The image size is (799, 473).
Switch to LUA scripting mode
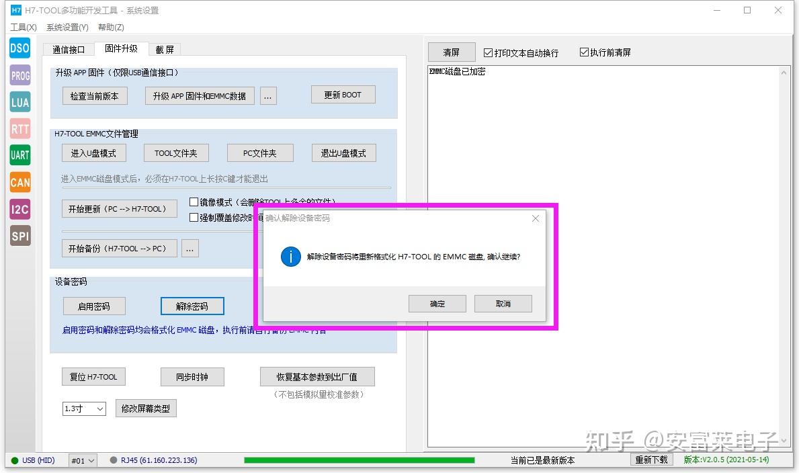19,101
